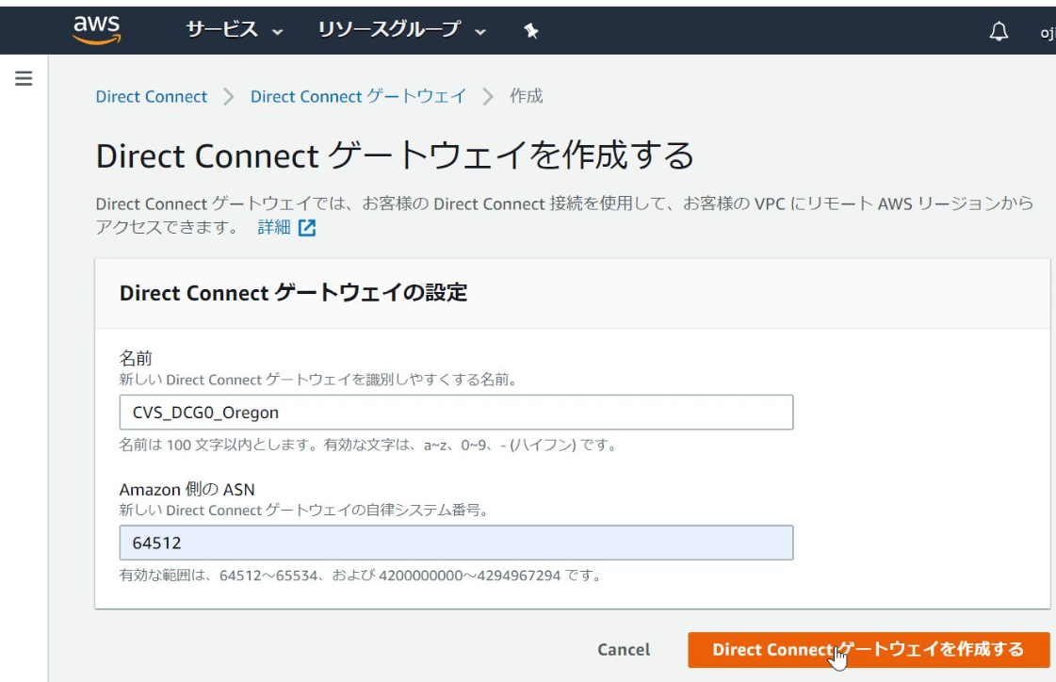Click the 名前 field label
Image resolution: width=1056 pixels, height=682 pixels.
pos(136,358)
